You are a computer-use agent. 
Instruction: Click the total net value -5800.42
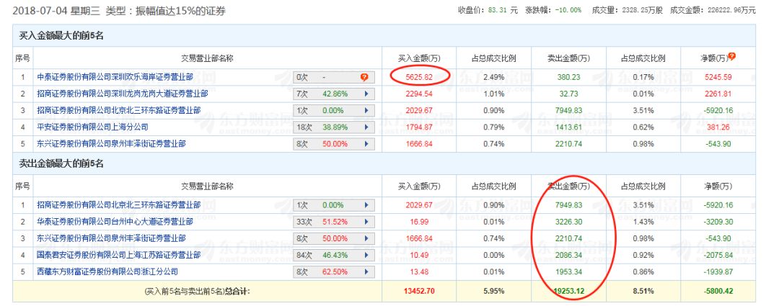click(x=718, y=291)
